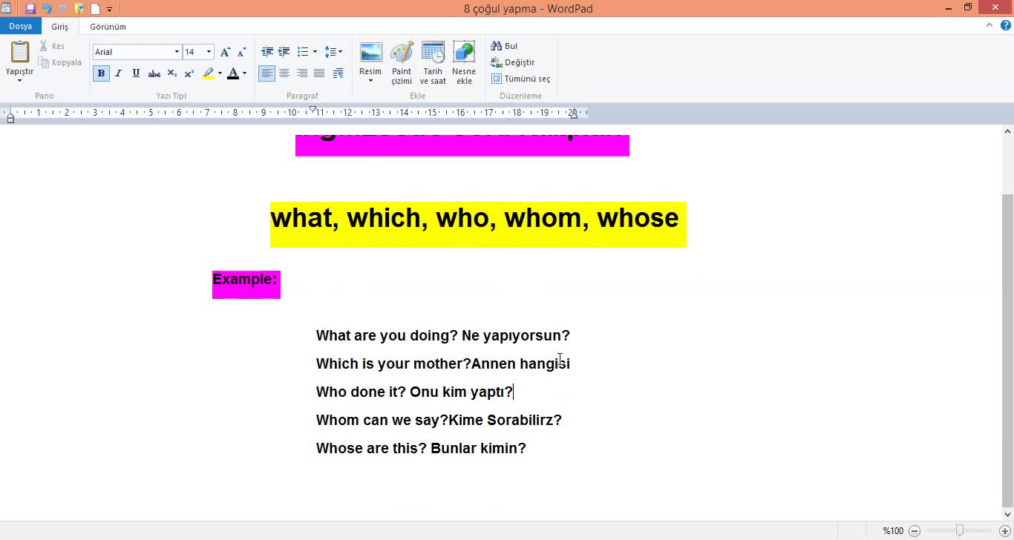Image resolution: width=1014 pixels, height=540 pixels.
Task: Place cursor in 'What are you doing?' line
Action: (443, 335)
